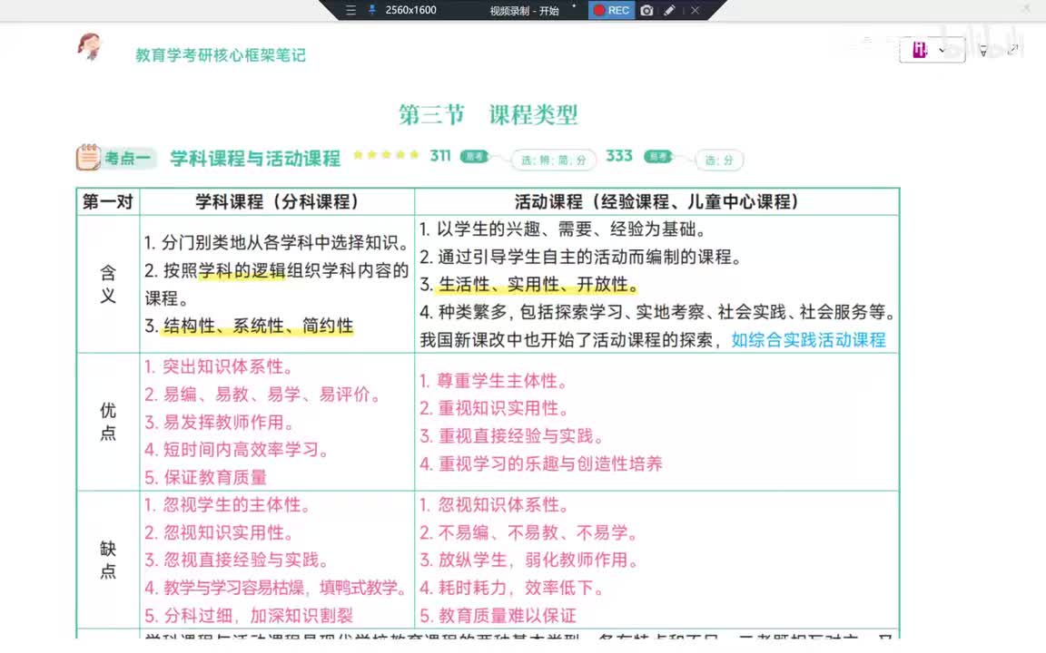Click the line 耗时耗力，效率低下
This screenshot has height=653, width=1046.
point(512,588)
